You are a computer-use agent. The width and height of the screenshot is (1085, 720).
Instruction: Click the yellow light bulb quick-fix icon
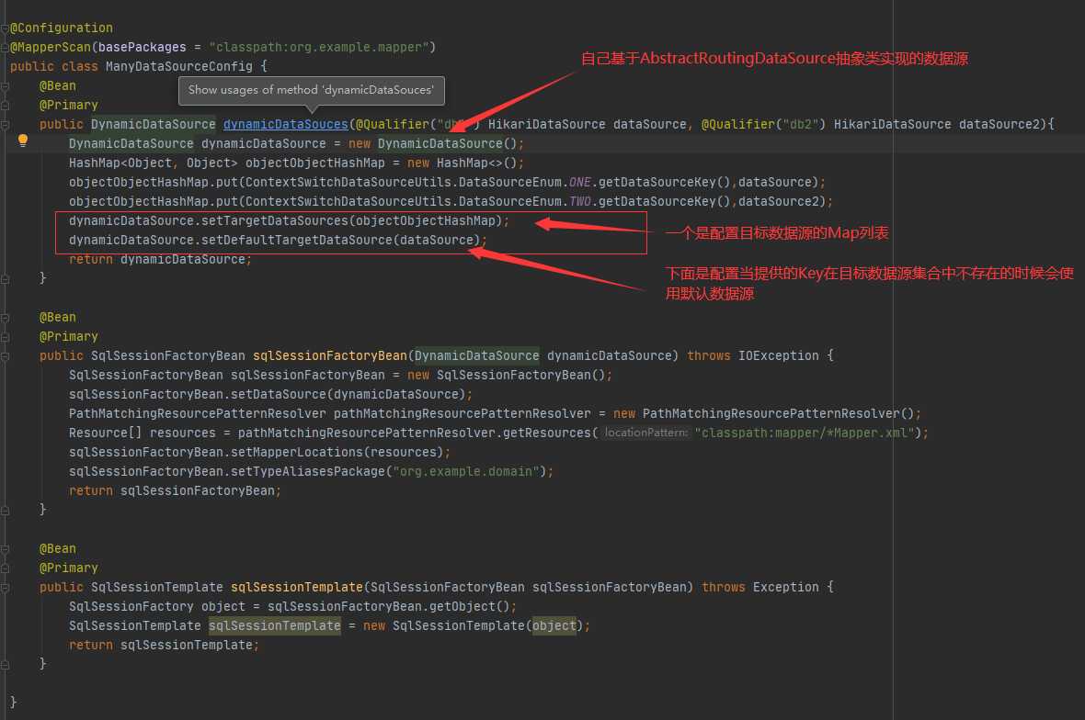coord(23,141)
